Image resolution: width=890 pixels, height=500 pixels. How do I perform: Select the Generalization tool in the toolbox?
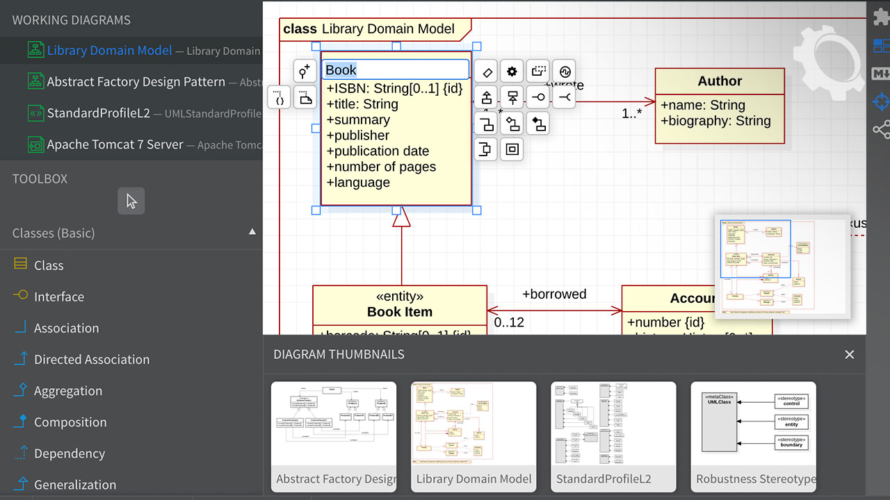click(x=75, y=485)
